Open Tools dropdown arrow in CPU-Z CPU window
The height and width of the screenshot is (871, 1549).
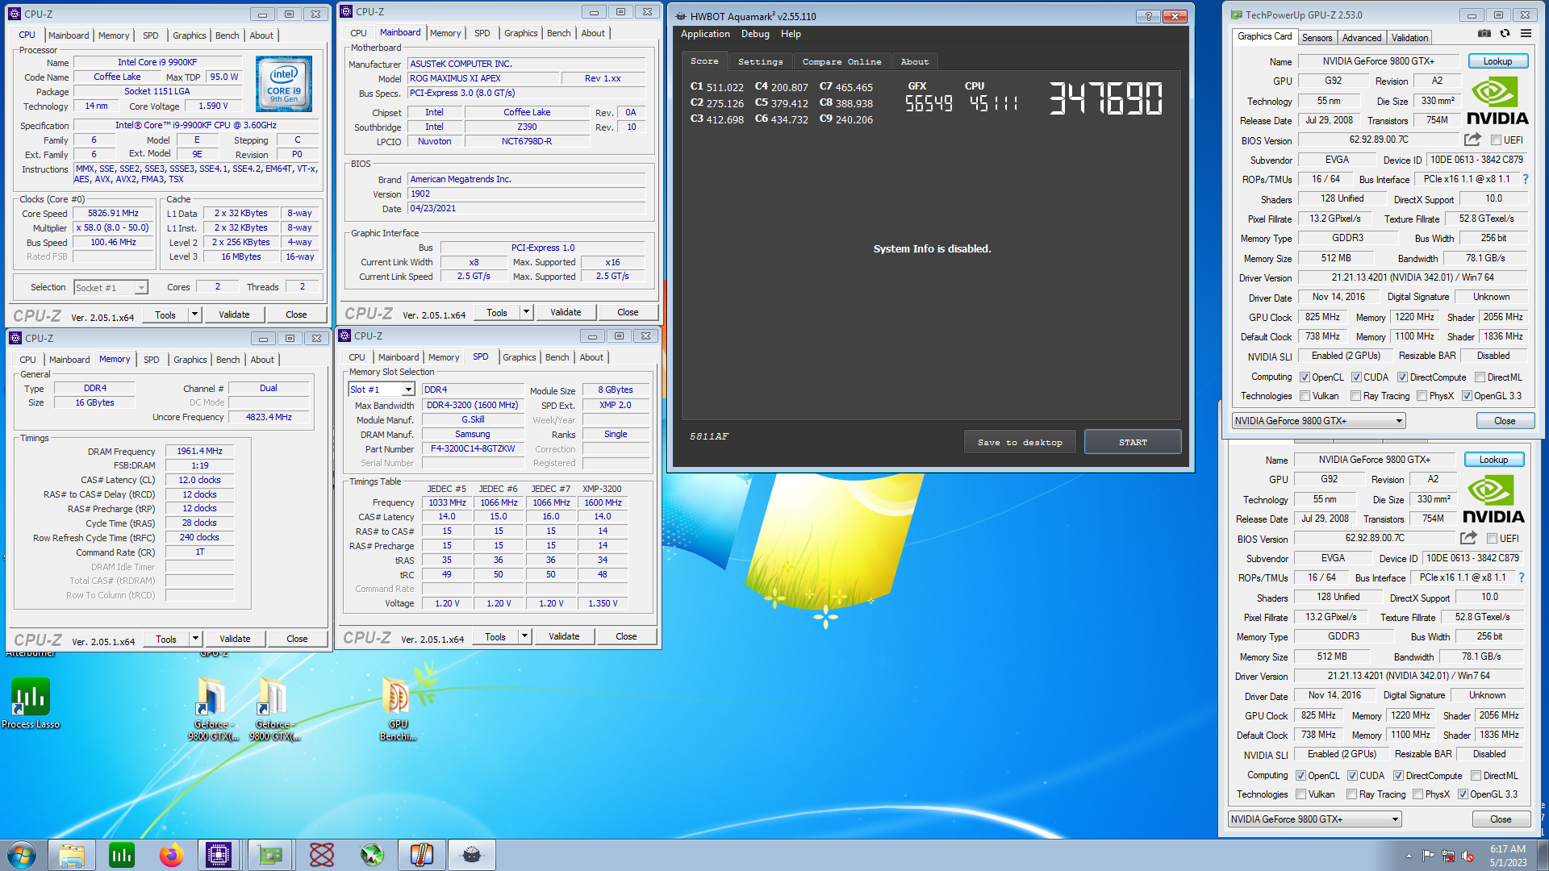(x=194, y=315)
